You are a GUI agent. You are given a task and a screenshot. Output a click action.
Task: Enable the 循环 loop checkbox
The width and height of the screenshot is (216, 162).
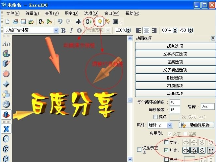[x=156, y=117]
